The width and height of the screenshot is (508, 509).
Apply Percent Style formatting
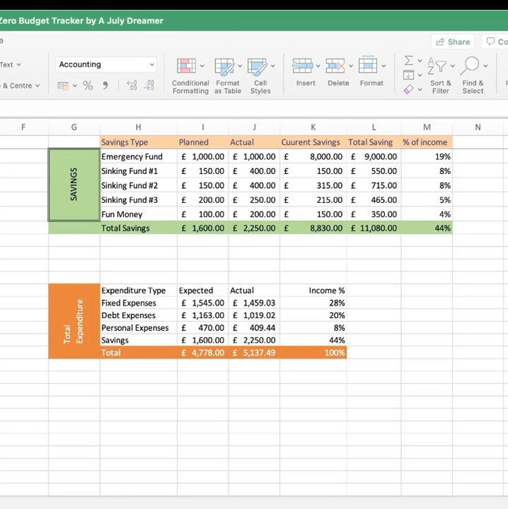(x=88, y=86)
